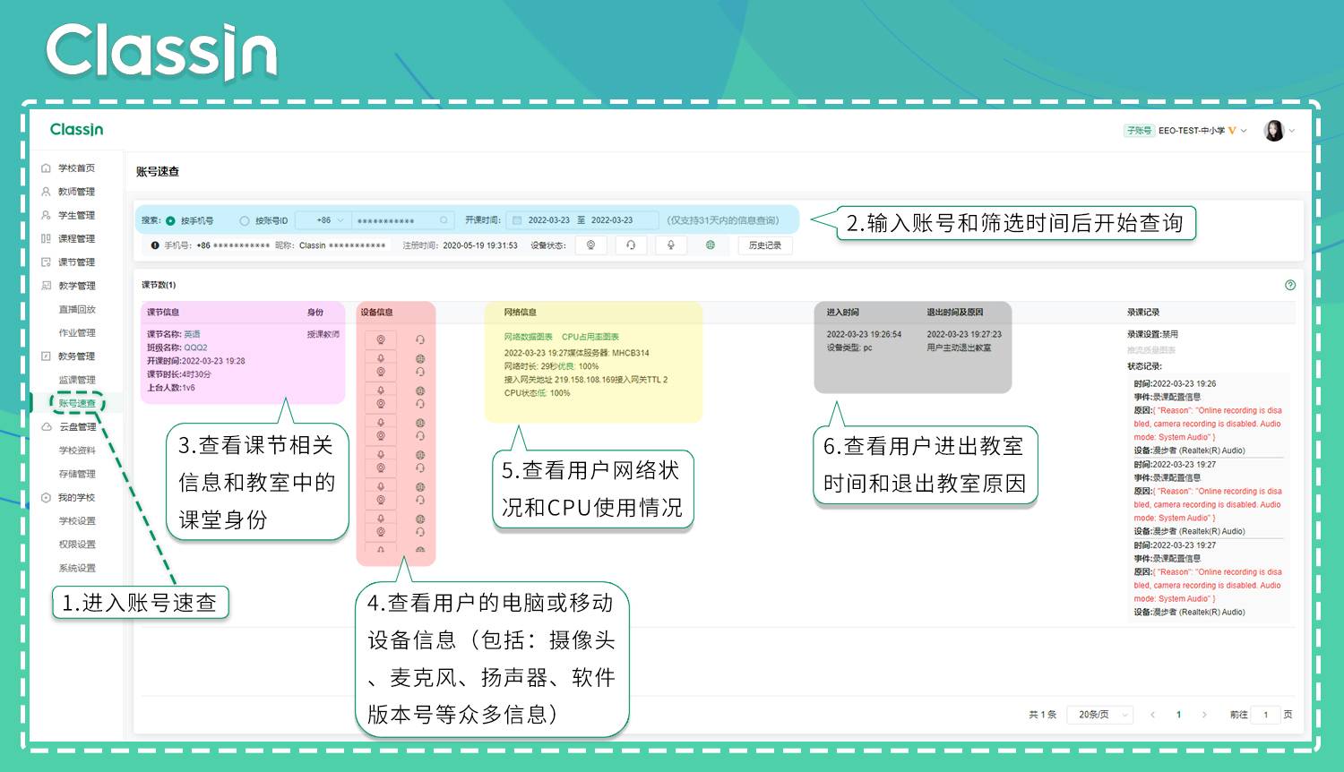Open 直播回放 in the sidebar
This screenshot has height=772, width=1344.
[x=77, y=309]
